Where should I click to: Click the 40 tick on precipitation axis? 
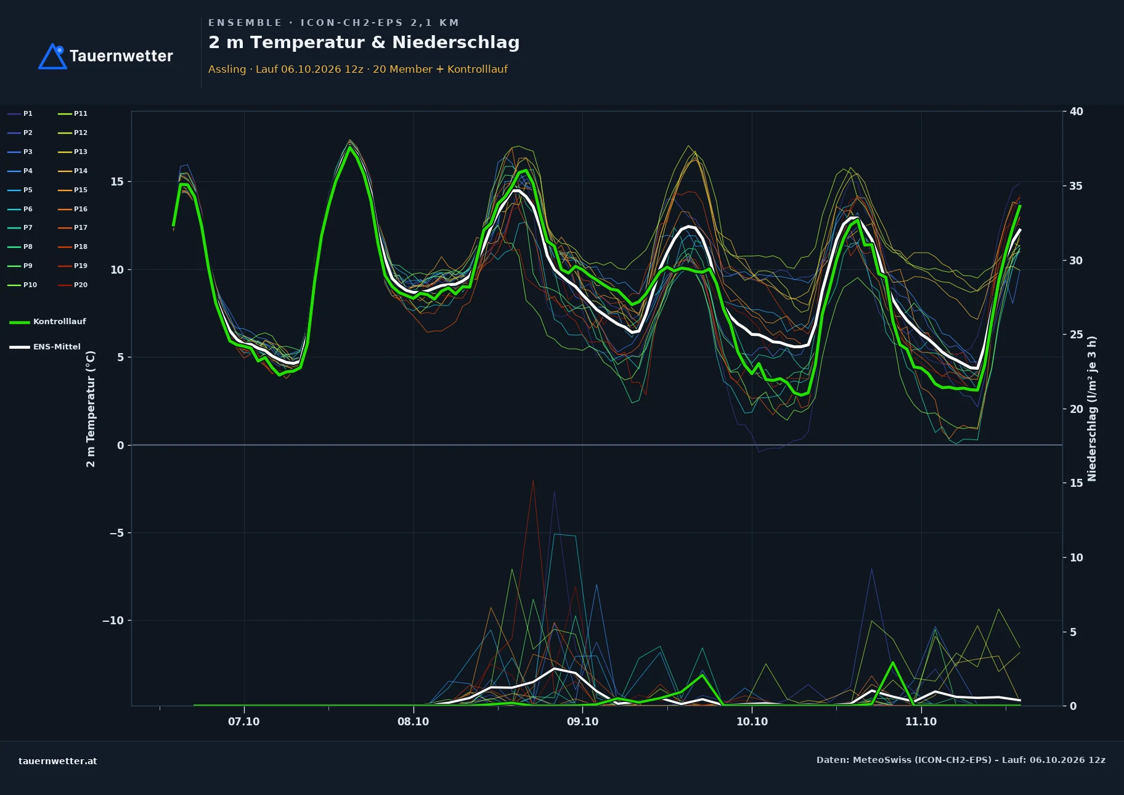1077,112
